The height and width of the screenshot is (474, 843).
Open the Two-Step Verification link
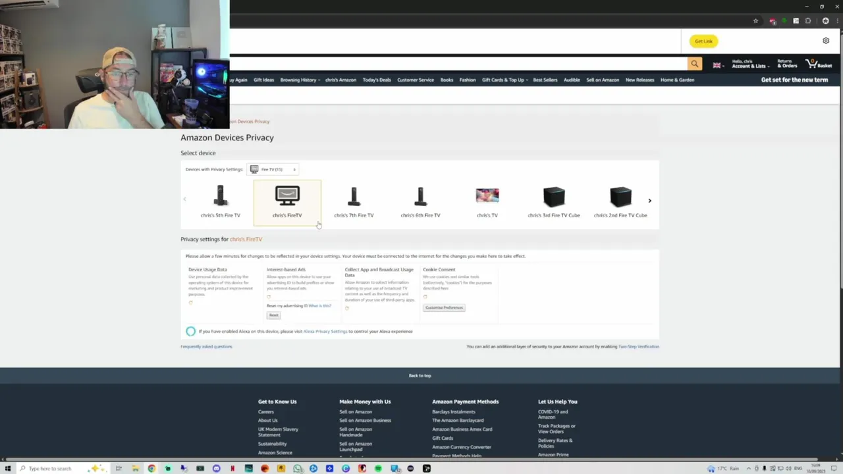coord(639,346)
